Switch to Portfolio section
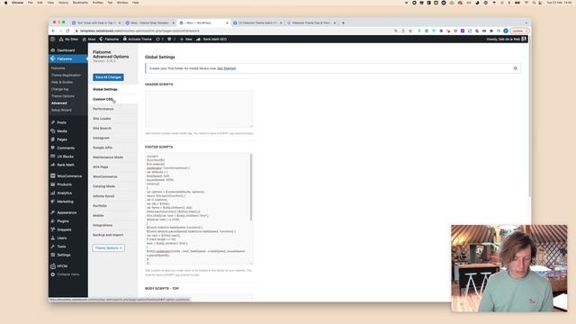576x324 pixels. 112,206
